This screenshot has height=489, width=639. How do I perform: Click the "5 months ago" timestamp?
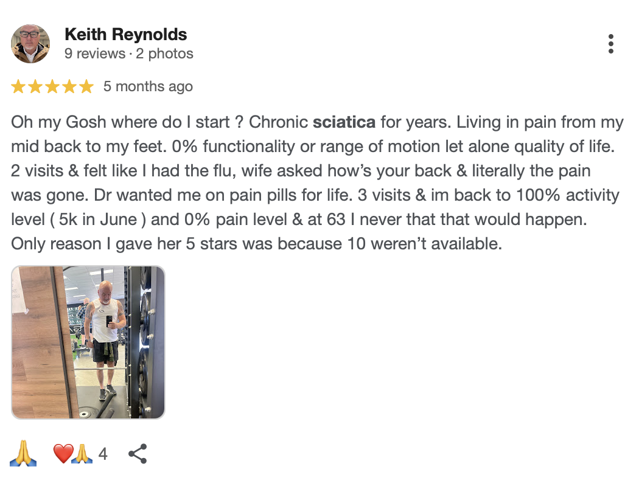pyautogui.click(x=148, y=86)
